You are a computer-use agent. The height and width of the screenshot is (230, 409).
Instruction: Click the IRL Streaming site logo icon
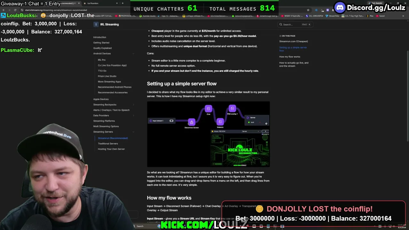pyautogui.click(x=96, y=24)
